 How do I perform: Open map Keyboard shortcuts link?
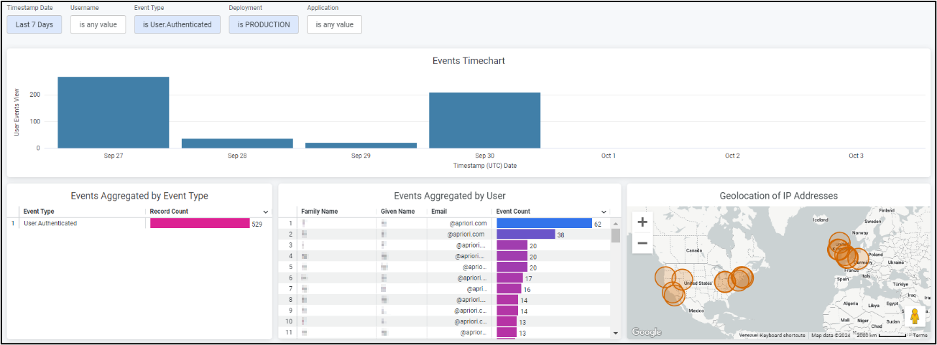[x=782, y=335]
